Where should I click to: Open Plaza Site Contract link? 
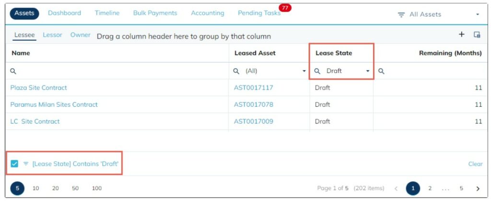coord(39,88)
